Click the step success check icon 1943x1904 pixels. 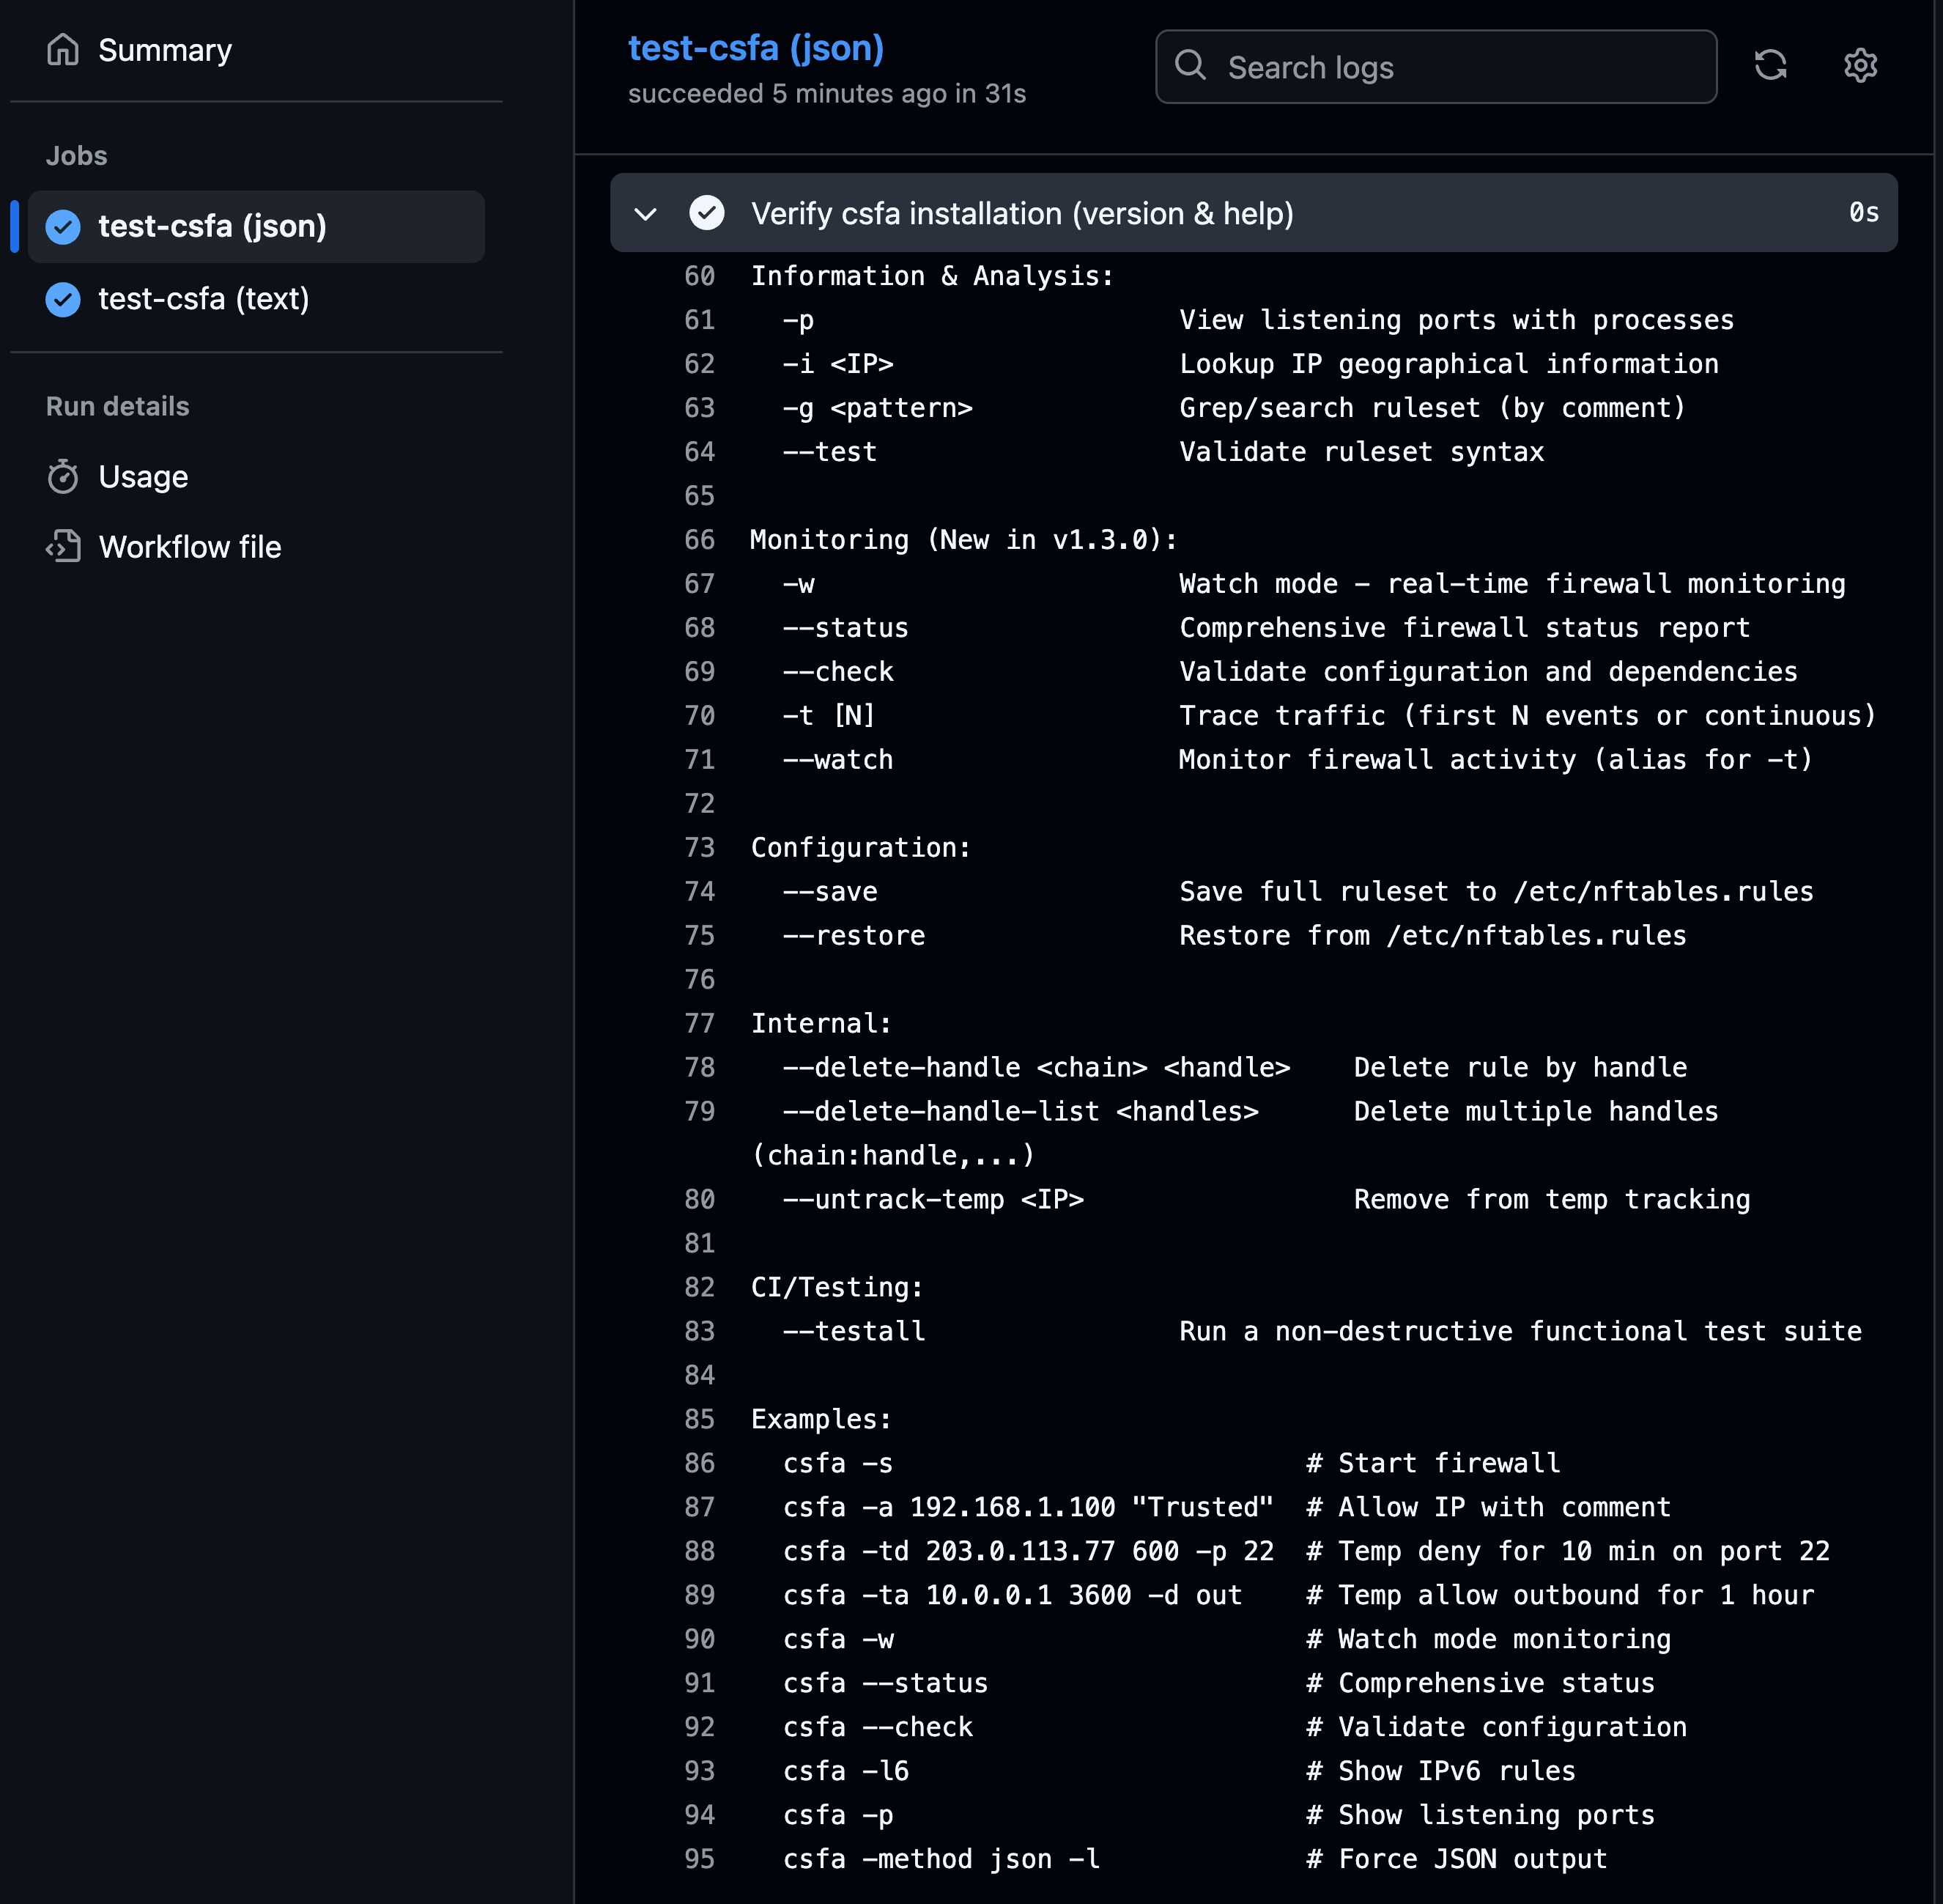coord(706,213)
